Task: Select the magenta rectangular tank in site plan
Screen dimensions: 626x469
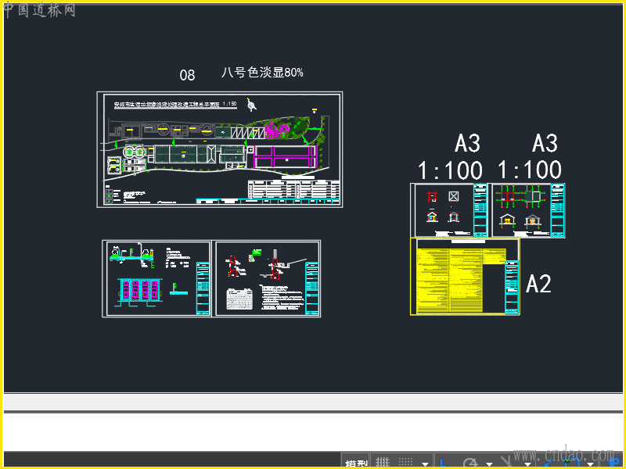Action: (285, 157)
